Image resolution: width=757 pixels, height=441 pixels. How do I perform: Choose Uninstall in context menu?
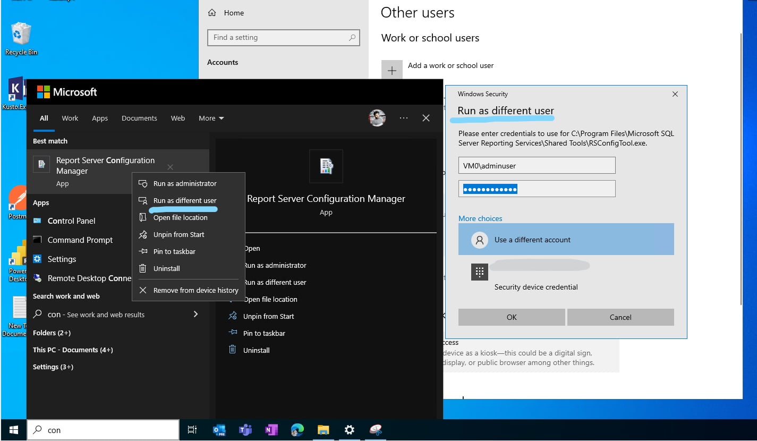(x=189, y=268)
